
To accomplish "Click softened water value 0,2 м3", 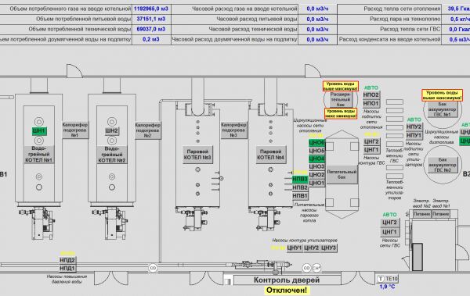I will point(151,39).
